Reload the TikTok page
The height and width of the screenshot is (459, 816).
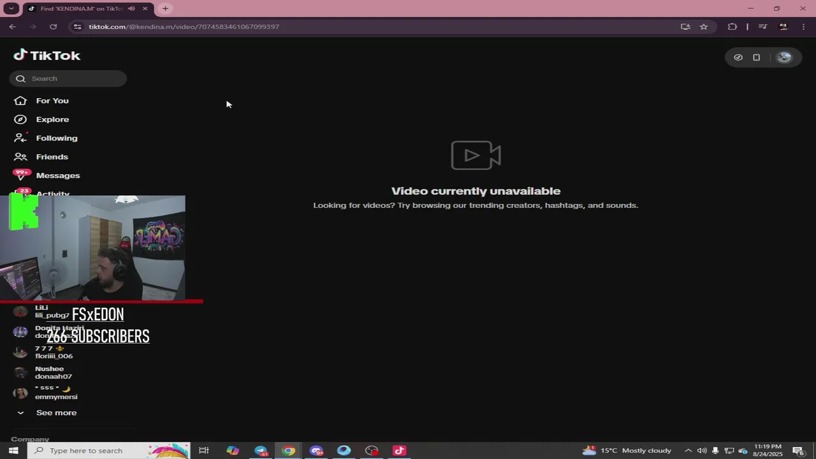pos(54,26)
